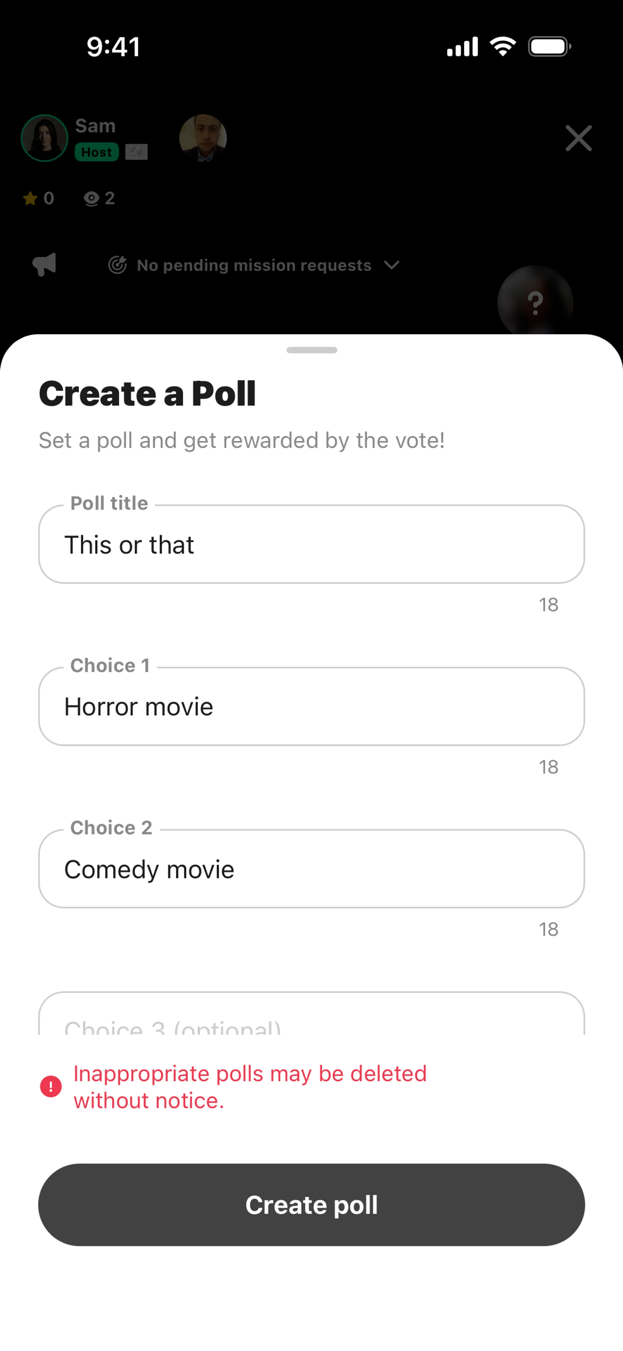Tap the red exclamation warning icon
The width and height of the screenshot is (623, 1351).
[51, 1087]
